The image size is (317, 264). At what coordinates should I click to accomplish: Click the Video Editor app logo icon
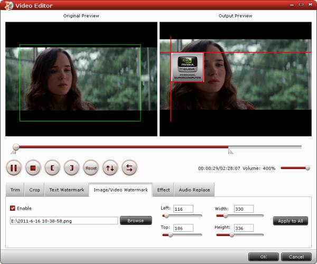tap(8, 5)
